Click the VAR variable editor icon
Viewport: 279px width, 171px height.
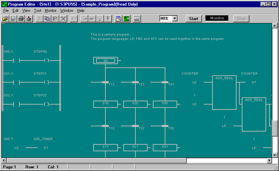[118, 19]
